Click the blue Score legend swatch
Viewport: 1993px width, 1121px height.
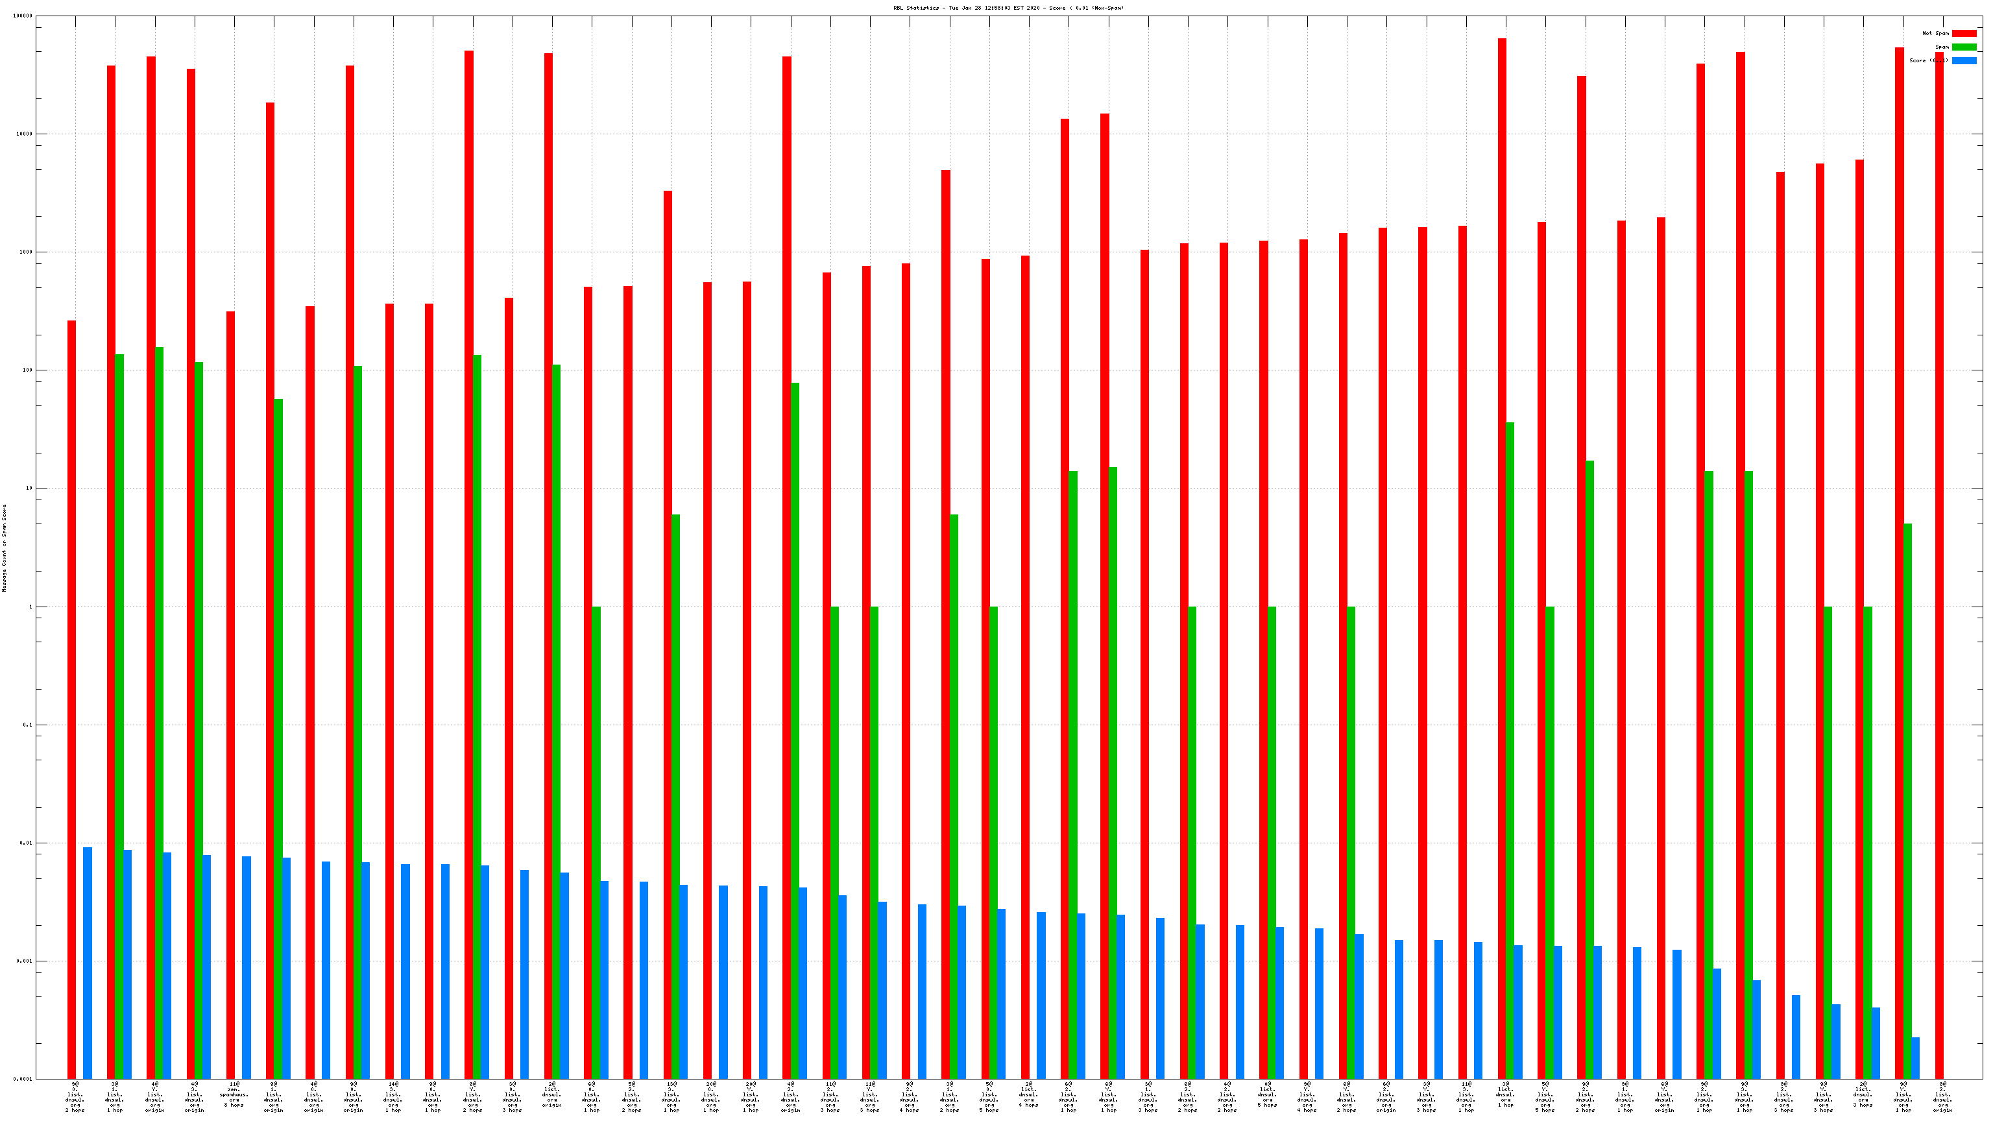(1964, 60)
